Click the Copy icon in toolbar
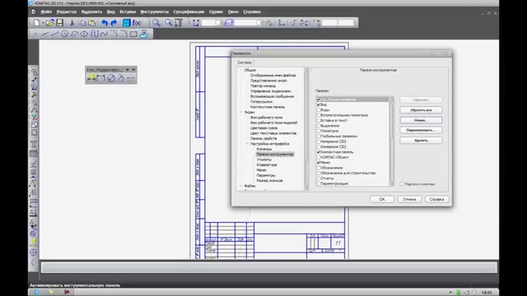 click(82, 23)
